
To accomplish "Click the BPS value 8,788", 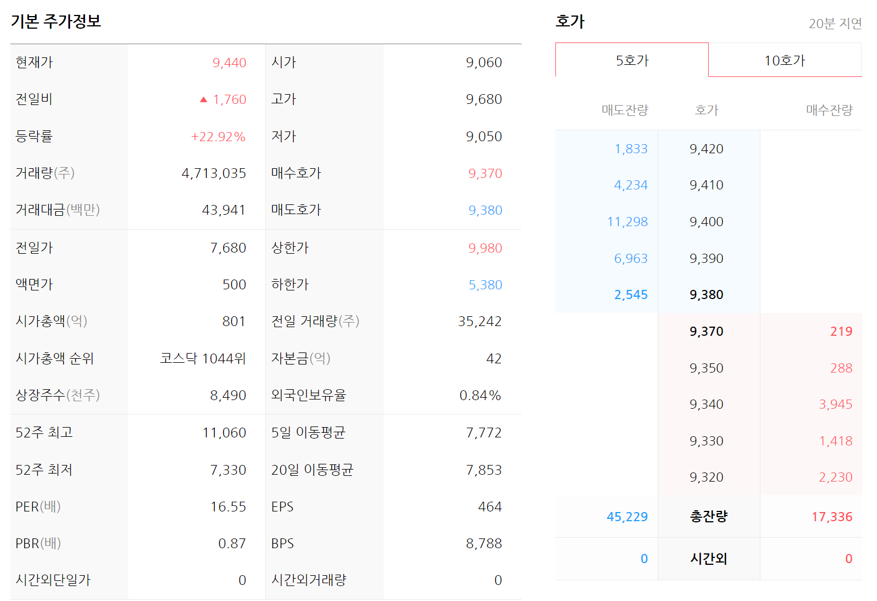I will [484, 544].
